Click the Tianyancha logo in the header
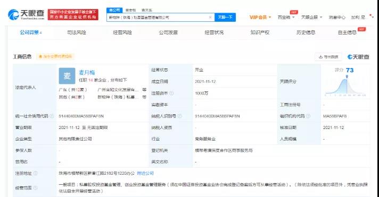The image size is (379, 197). tap(26, 15)
